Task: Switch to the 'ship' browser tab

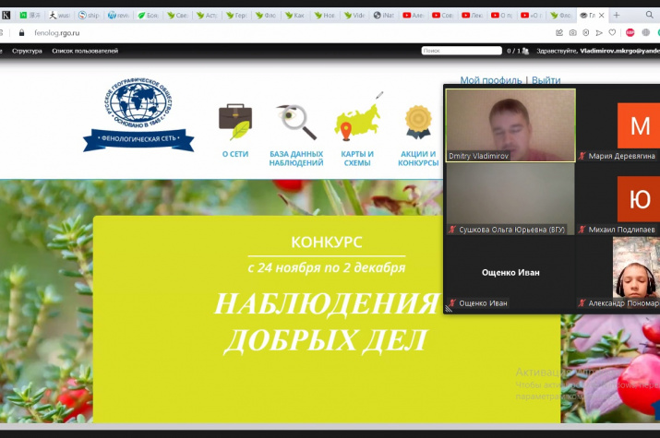Action: (x=90, y=16)
